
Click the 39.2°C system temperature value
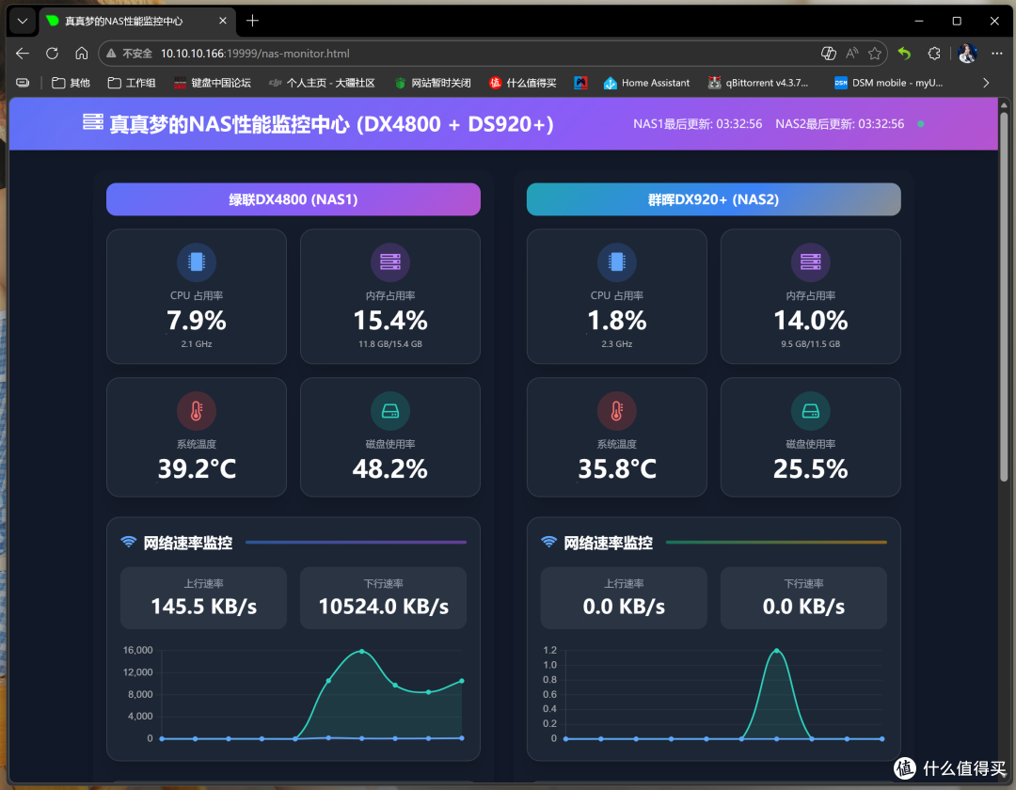(x=197, y=468)
